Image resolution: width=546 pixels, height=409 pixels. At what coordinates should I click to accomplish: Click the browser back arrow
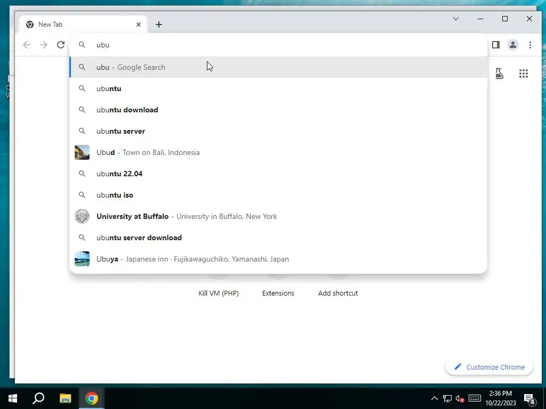(x=27, y=45)
